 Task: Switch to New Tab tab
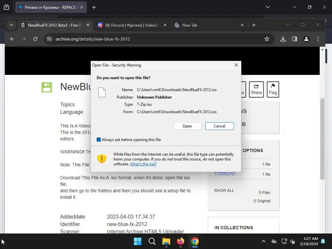point(208,25)
